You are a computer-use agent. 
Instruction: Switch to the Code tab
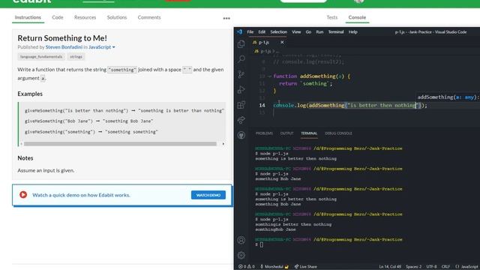(58, 17)
